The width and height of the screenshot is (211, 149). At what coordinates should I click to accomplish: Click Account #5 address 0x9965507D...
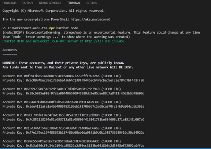point(62,141)
